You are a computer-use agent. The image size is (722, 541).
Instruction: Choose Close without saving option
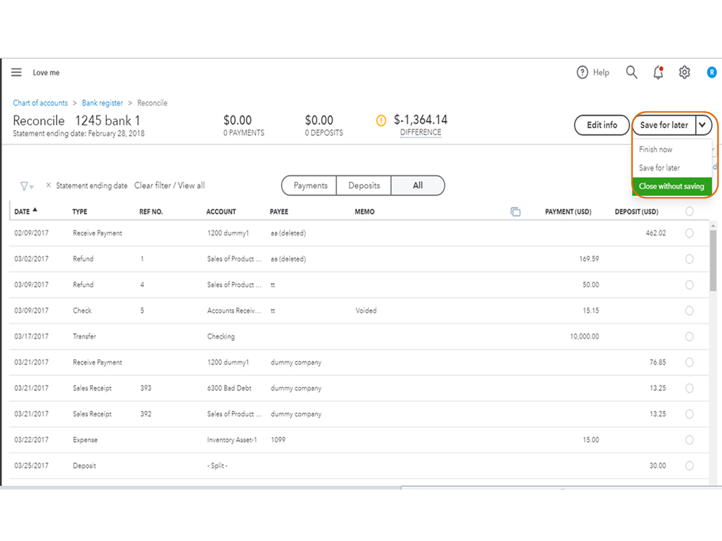[671, 186]
